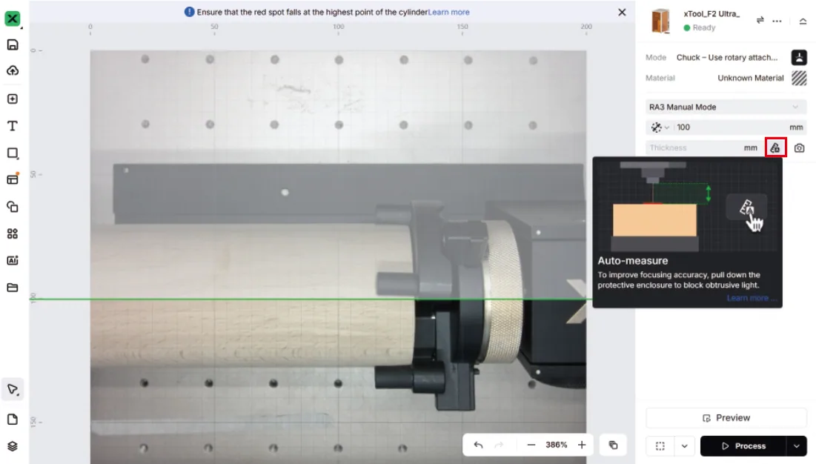This screenshot has height=464, width=816.
Task: Click the camera refresh icon
Action: (800, 148)
